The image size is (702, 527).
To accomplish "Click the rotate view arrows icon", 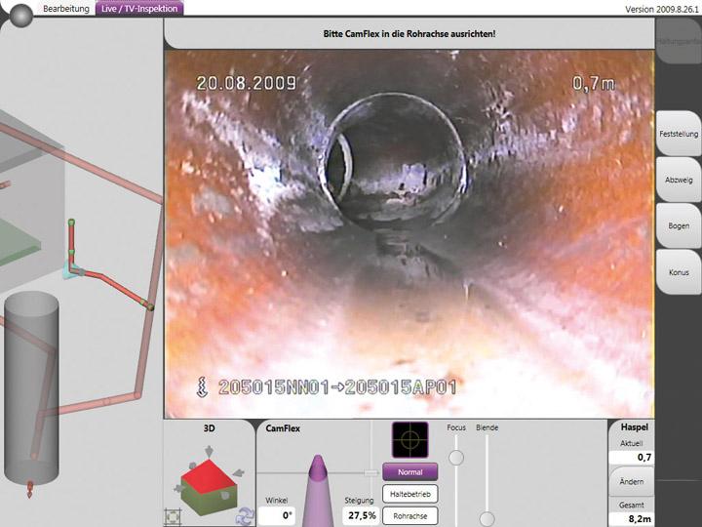I will (244, 516).
